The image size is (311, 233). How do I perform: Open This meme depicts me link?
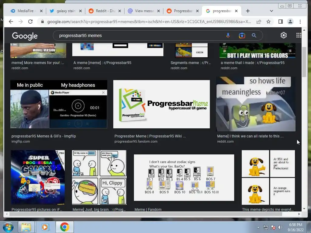point(268,209)
